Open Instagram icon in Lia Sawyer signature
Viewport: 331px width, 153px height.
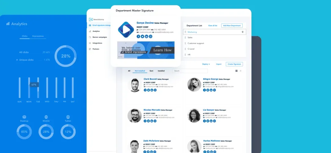(x=214, y=121)
